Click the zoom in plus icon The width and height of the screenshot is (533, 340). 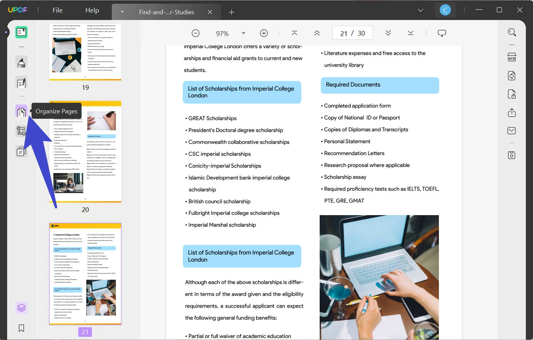pos(264,33)
